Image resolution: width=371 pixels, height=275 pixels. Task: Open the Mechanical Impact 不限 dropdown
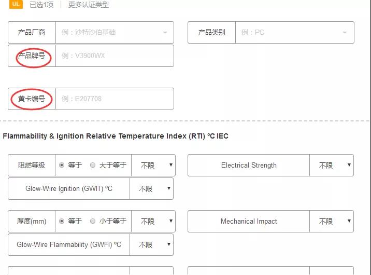332,221
